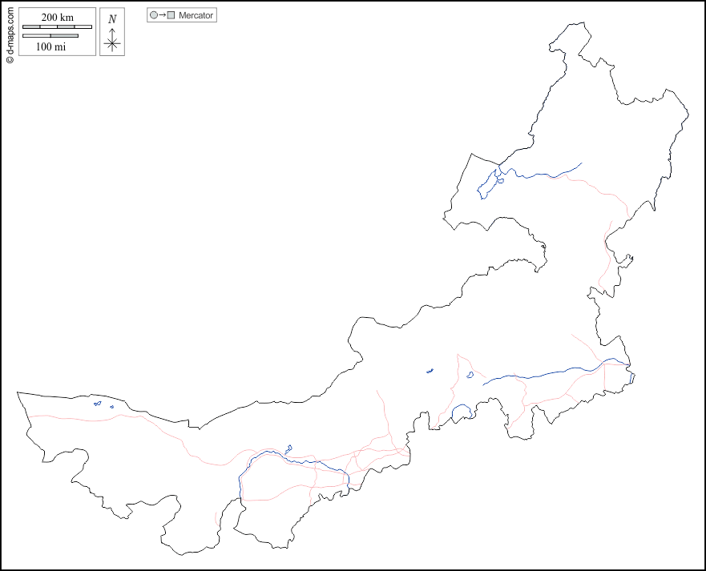This screenshot has width=706, height=571.
Task: Click the Mercator projection label
Action: 196,15
